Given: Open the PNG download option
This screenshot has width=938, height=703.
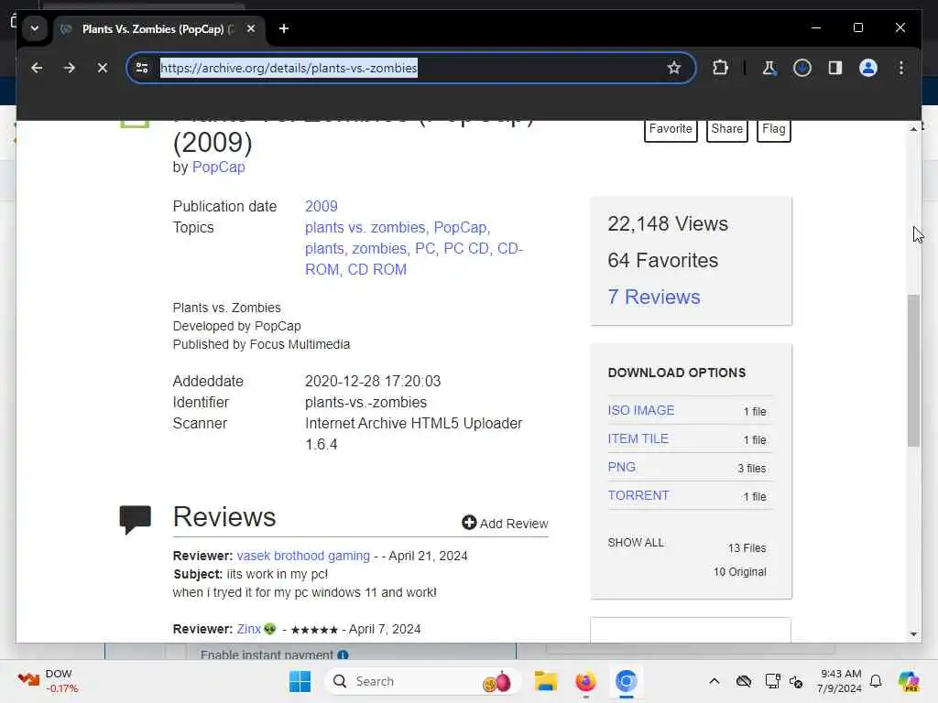Looking at the screenshot, I should 622,467.
